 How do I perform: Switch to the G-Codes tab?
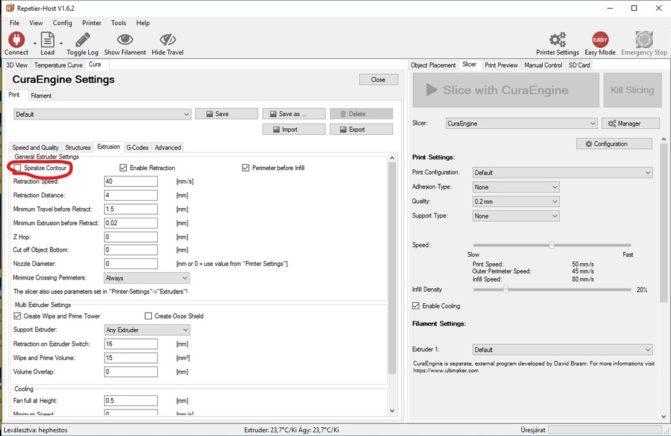click(137, 147)
